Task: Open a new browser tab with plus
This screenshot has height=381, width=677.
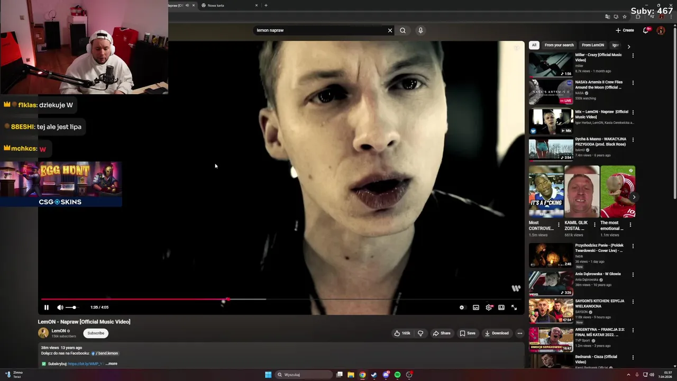Action: (x=266, y=5)
